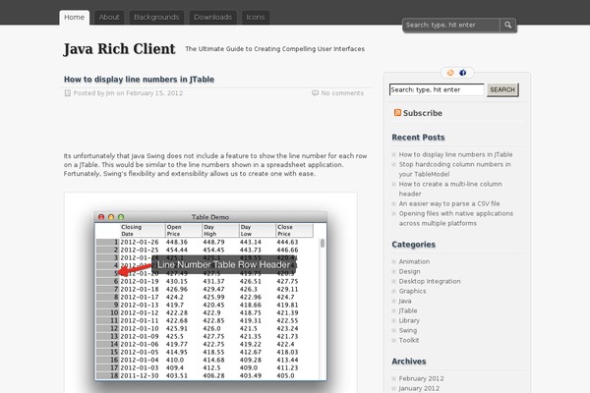
Task: Open recent post Opening files with native applications
Action: click(456, 218)
